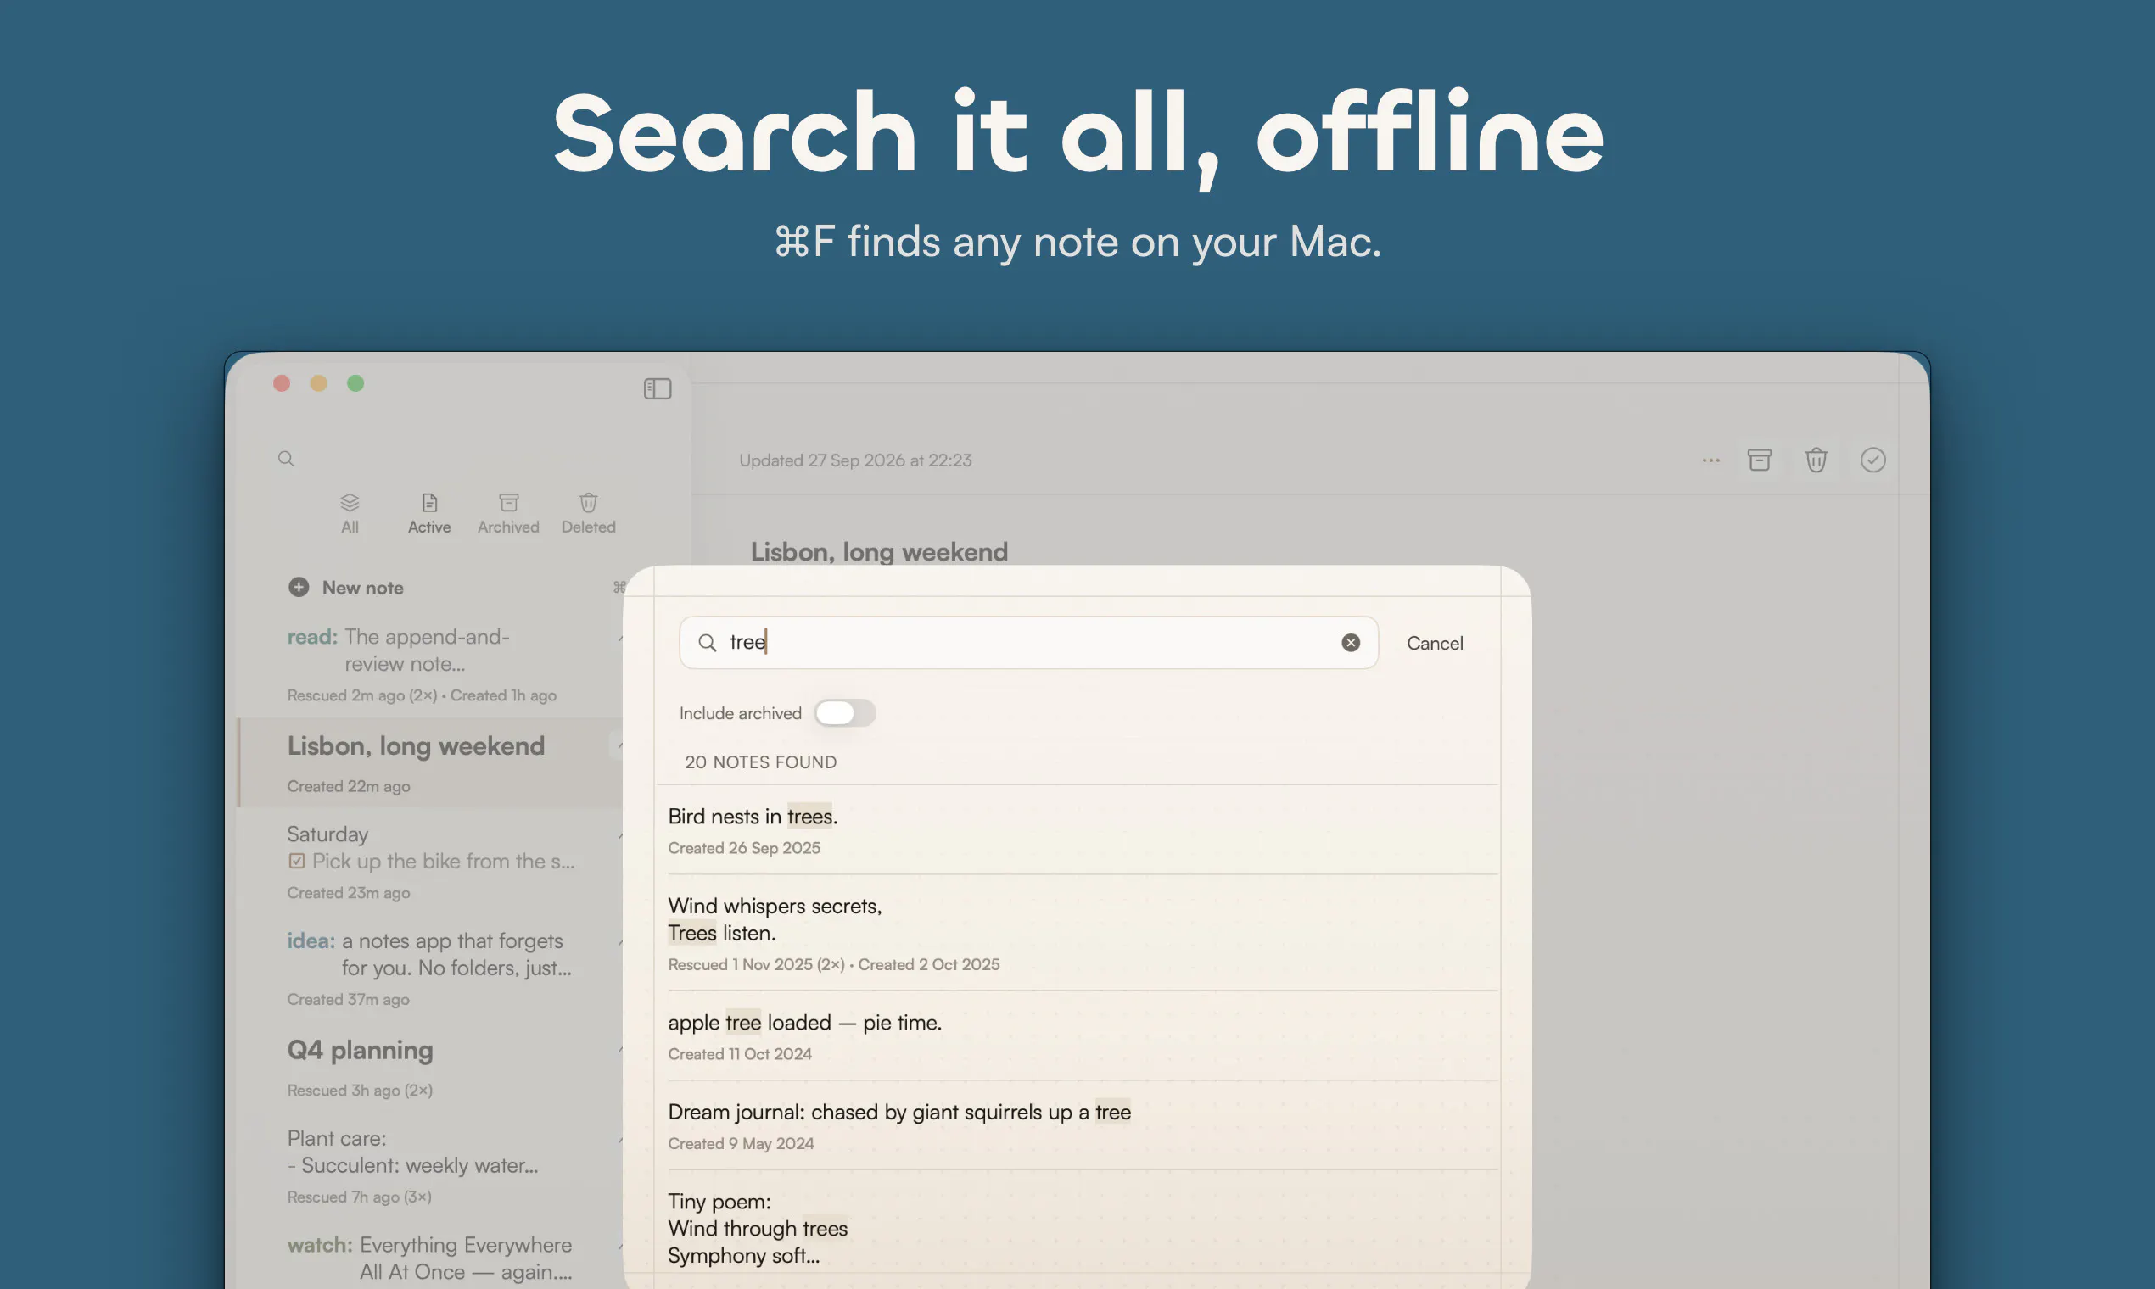Switch to the Active tab
The width and height of the screenshot is (2155, 1289).
pos(429,513)
